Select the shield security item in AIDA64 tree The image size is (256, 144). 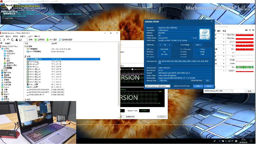point(5,94)
